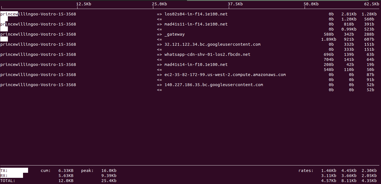Select the los02s04-in-f14.1e100.net host
This screenshot has height=184, width=381.
(x=196, y=14)
